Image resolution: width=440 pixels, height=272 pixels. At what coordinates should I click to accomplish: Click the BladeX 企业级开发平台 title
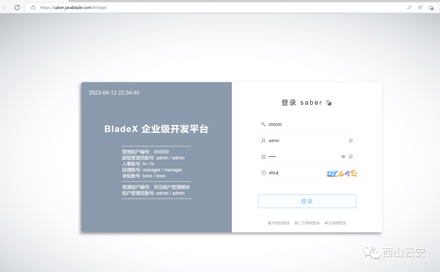click(x=156, y=129)
